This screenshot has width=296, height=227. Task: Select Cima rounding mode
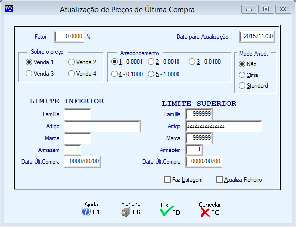pos(242,75)
